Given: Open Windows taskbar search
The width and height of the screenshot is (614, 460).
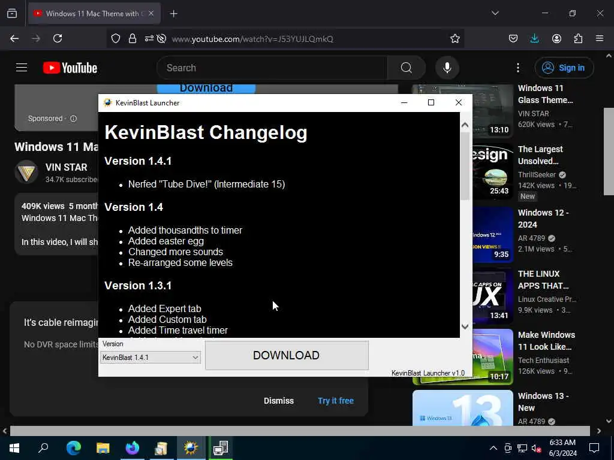Looking at the screenshot, I should [x=43, y=448].
